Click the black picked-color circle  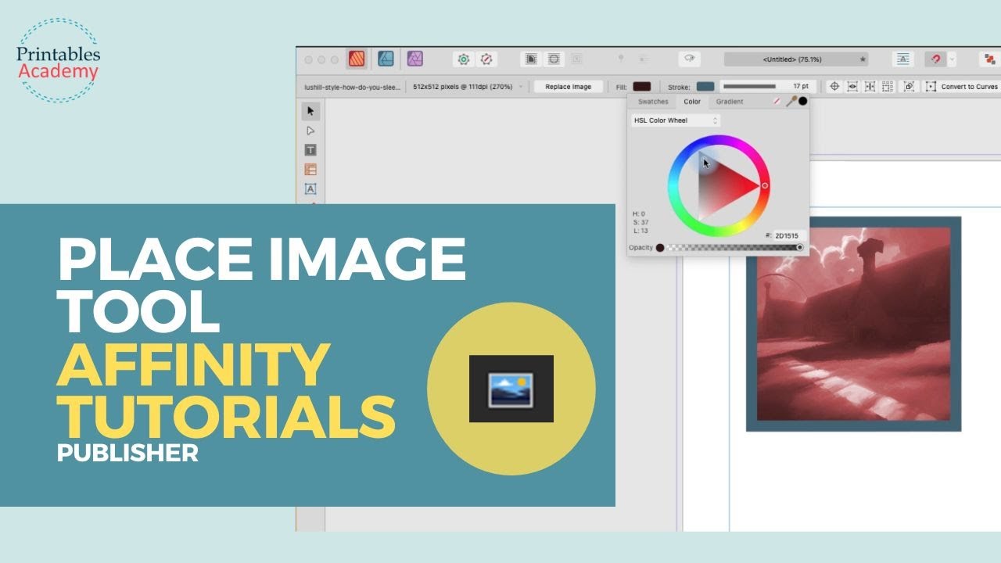click(x=802, y=101)
